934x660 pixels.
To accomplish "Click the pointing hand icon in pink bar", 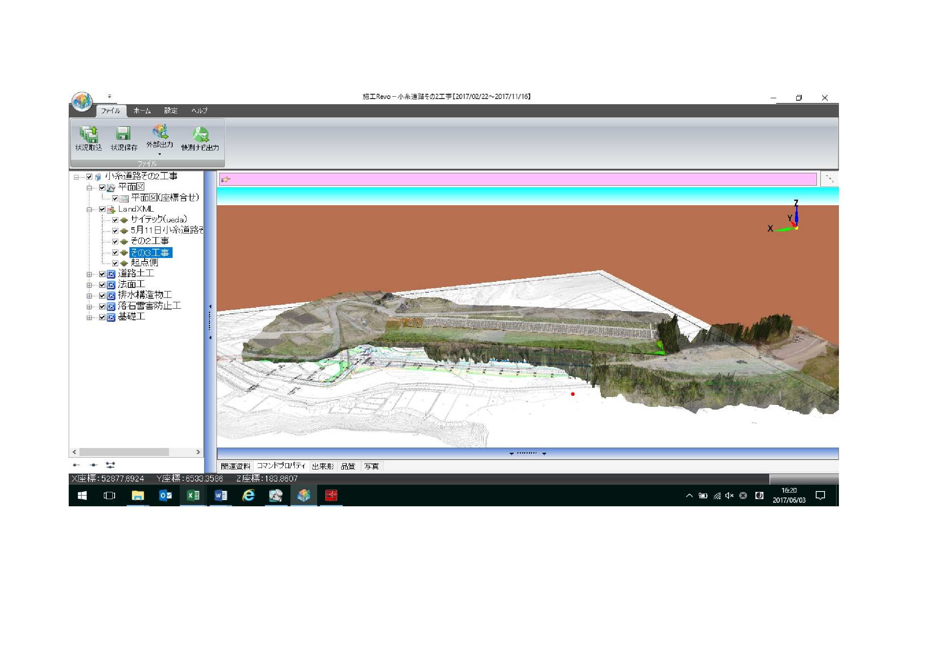I will tap(226, 179).
